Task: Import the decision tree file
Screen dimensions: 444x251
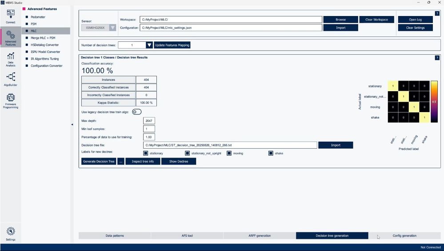Action: point(336,145)
